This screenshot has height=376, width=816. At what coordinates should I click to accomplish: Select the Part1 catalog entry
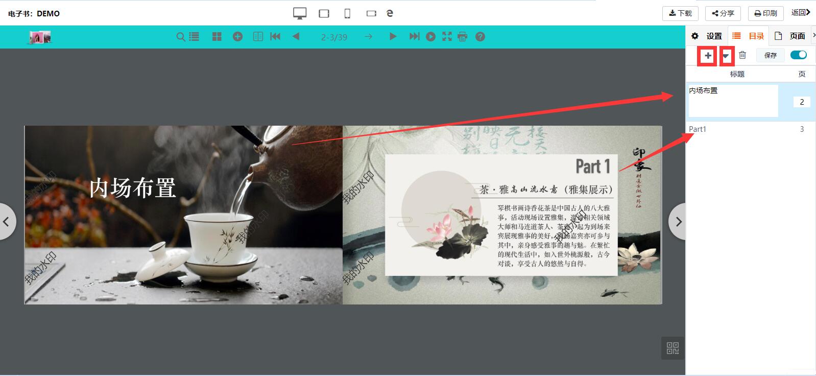coord(698,129)
